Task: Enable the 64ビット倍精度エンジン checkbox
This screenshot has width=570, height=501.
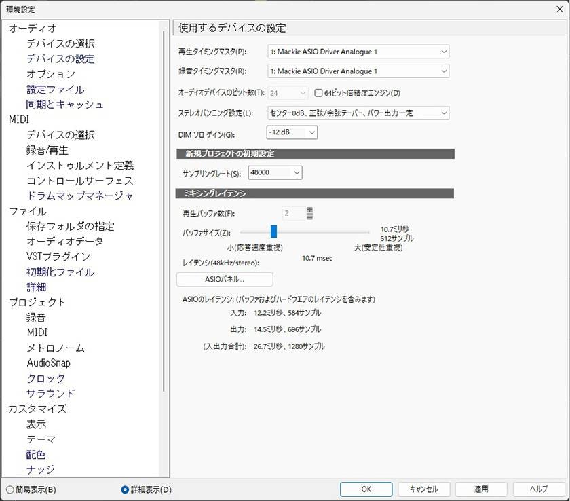Action: [318, 93]
